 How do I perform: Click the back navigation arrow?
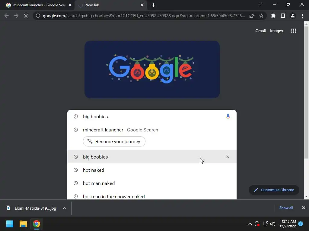click(7, 16)
